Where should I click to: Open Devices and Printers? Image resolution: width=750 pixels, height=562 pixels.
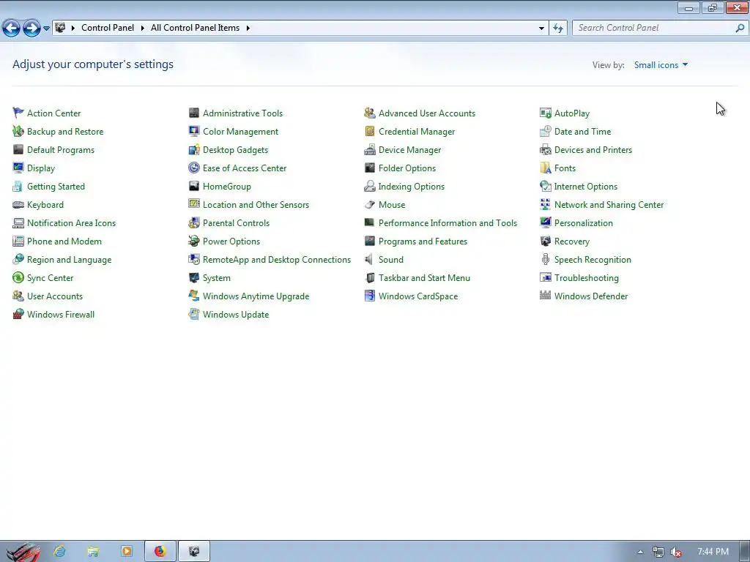tap(593, 149)
